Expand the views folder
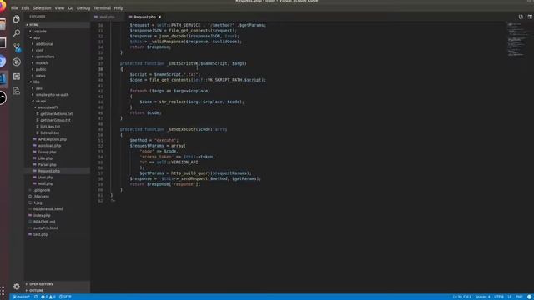 [41, 76]
